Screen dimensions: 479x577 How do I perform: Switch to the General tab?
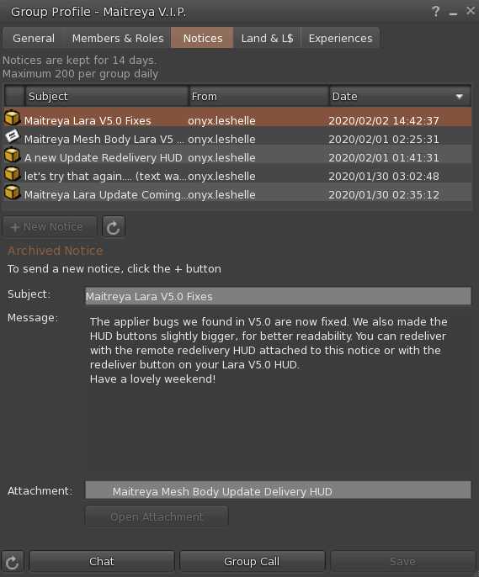[34, 39]
